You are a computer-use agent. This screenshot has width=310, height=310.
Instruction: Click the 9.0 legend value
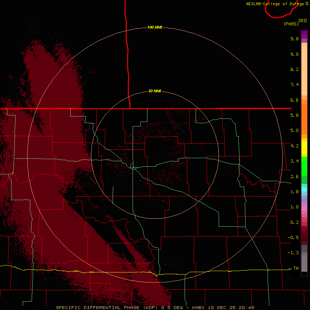pyautogui.click(x=294, y=54)
